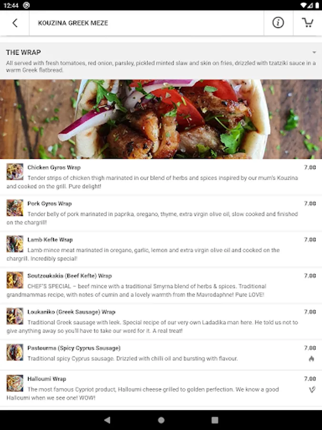Viewport: 322px width, 430px height.
Task: Open the Chicken Gyros Wrap thumbnail
Action: pyautogui.click(x=15, y=172)
